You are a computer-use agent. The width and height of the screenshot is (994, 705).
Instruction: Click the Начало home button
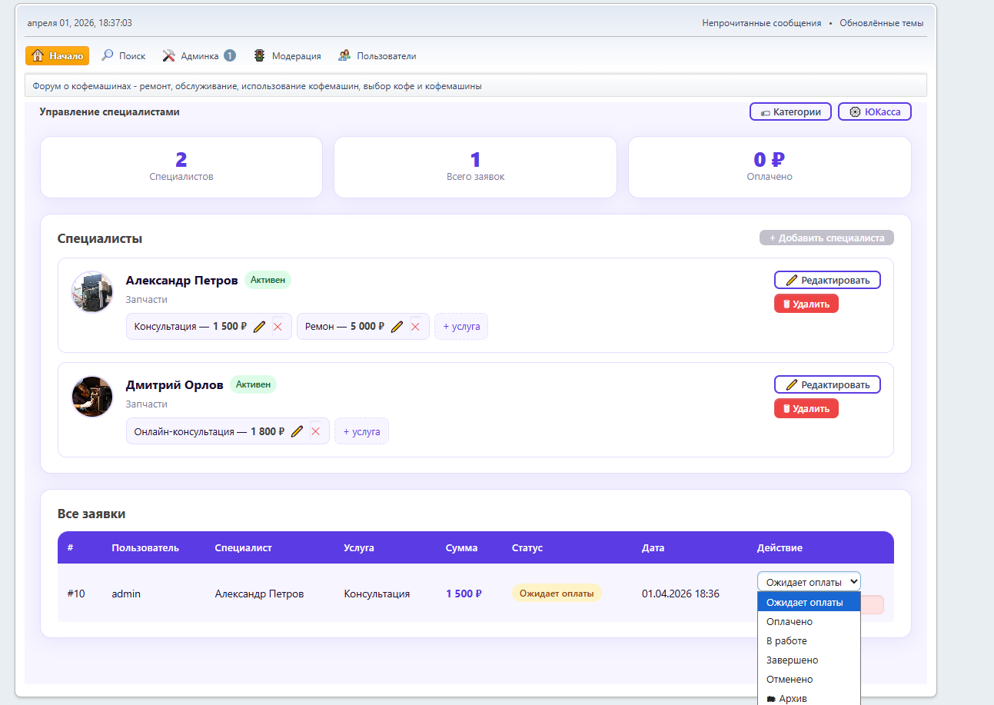(58, 56)
